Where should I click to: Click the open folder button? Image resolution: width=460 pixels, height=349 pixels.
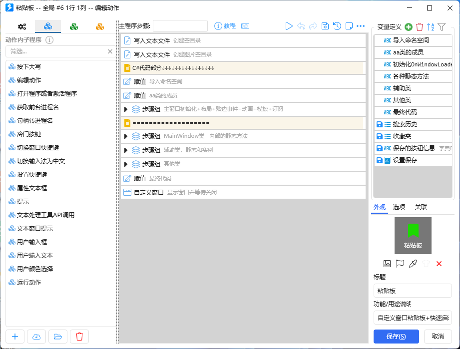(x=58, y=337)
